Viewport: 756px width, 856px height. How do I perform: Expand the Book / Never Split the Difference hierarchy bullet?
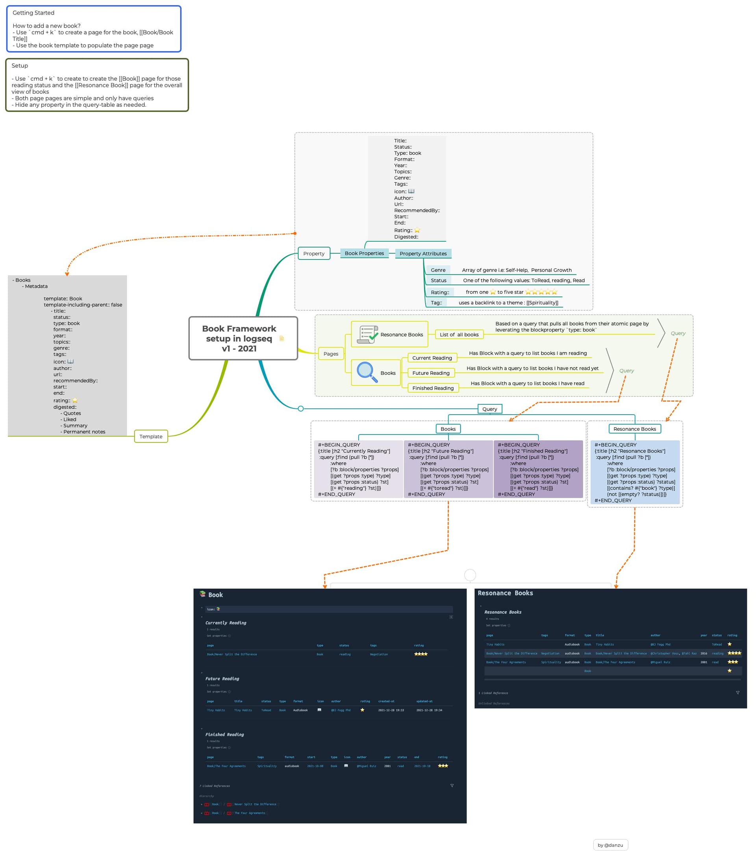pos(202,804)
